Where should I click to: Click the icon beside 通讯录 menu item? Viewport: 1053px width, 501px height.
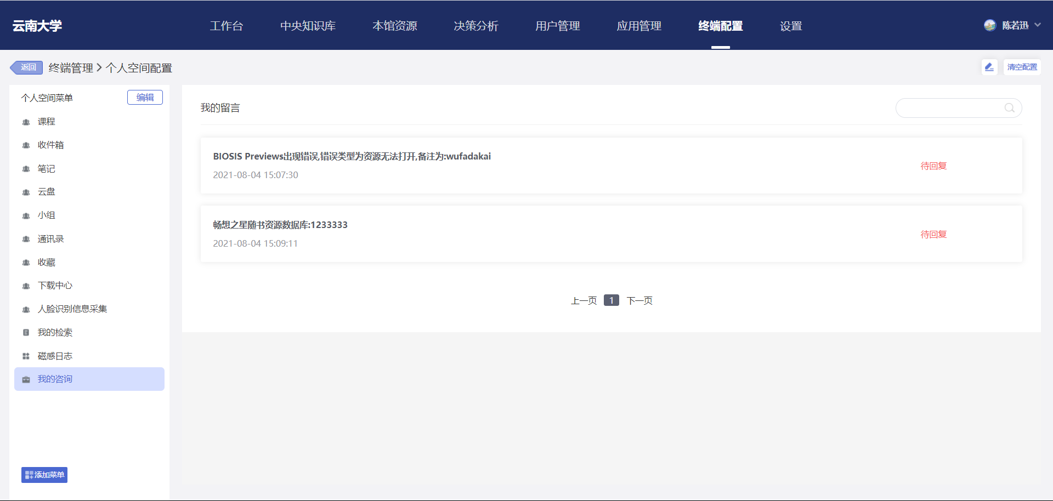pyautogui.click(x=26, y=239)
